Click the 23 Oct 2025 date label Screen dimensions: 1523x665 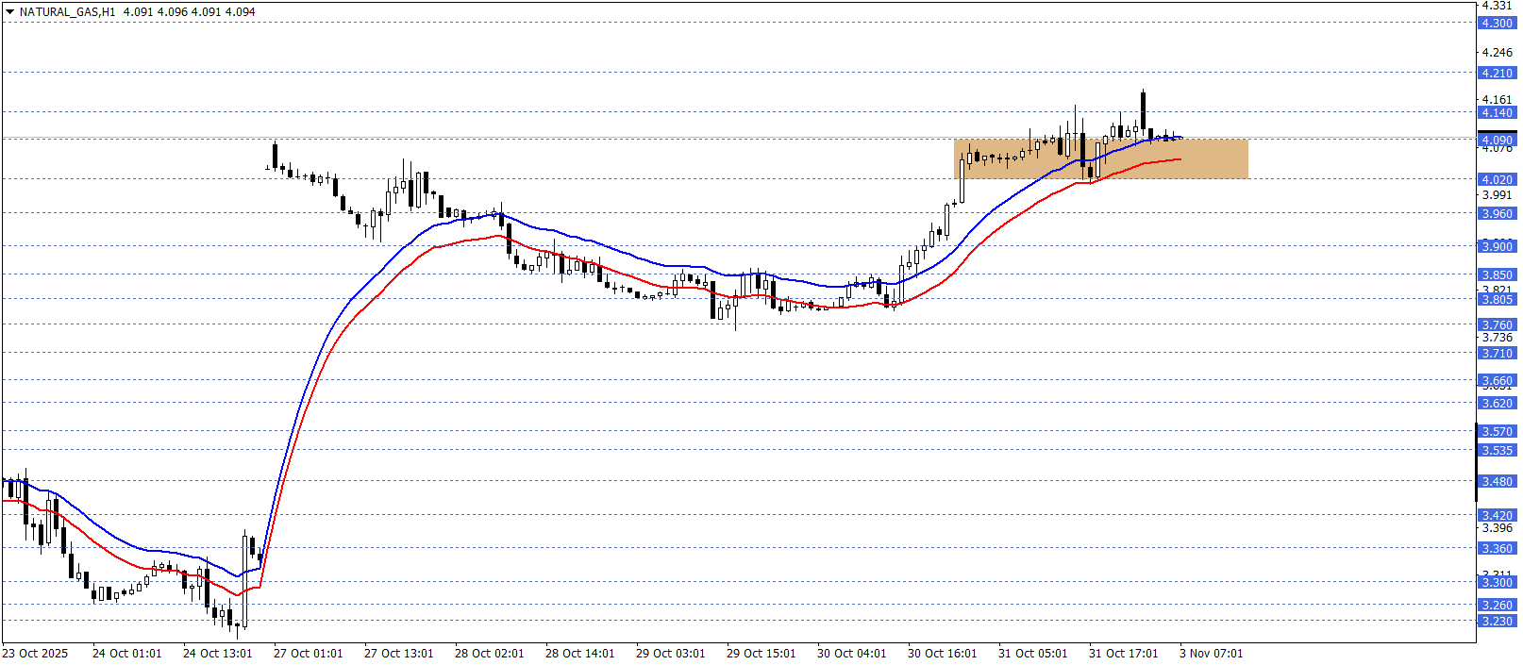point(35,654)
